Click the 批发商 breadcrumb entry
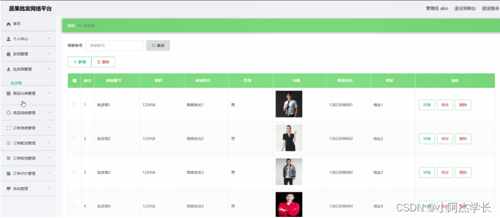Image resolution: width=500 pixels, height=218 pixels. coord(89,26)
